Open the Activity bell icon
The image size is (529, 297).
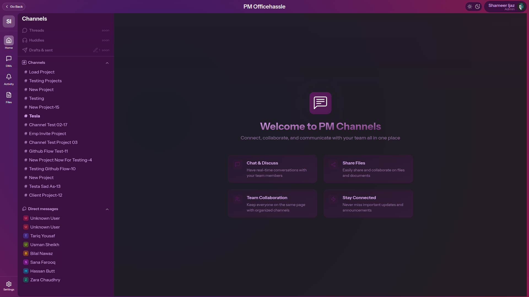coord(9,77)
